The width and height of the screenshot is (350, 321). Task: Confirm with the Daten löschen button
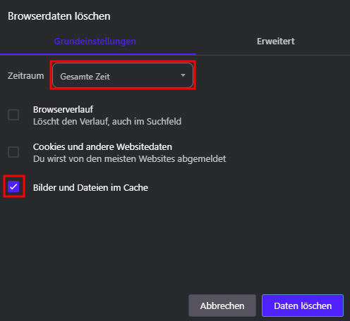pos(303,306)
